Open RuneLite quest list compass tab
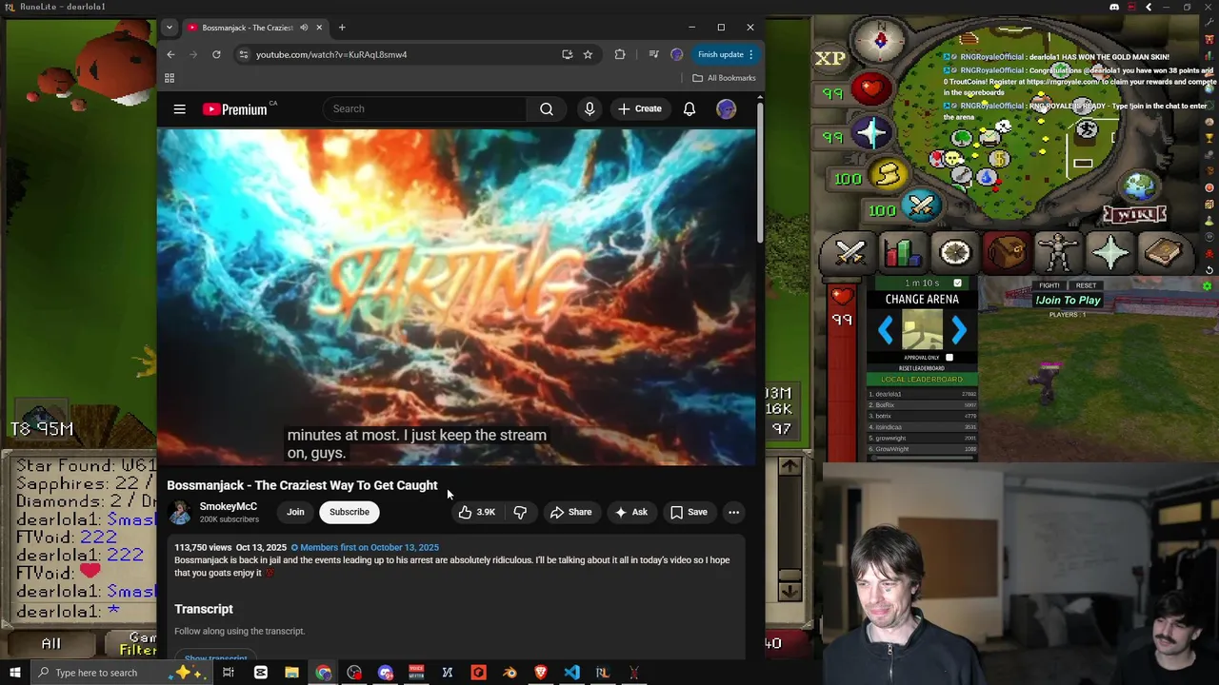The width and height of the screenshot is (1219, 685). (x=954, y=252)
